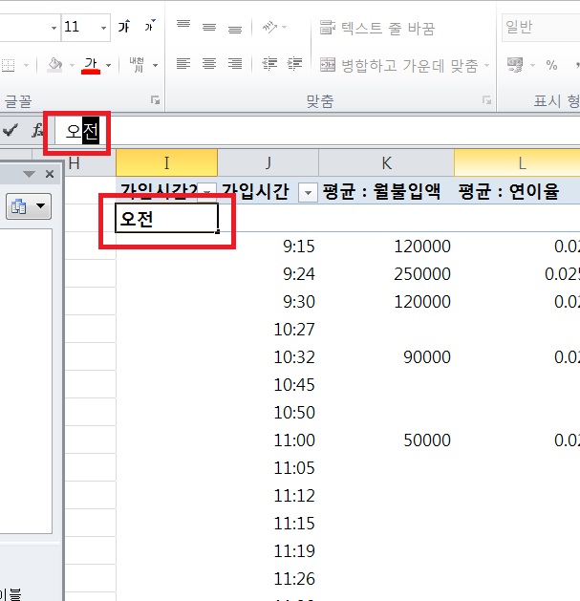580x601 pixels.
Task: Open the 맞춤 group dialog launcher
Action: tap(486, 99)
